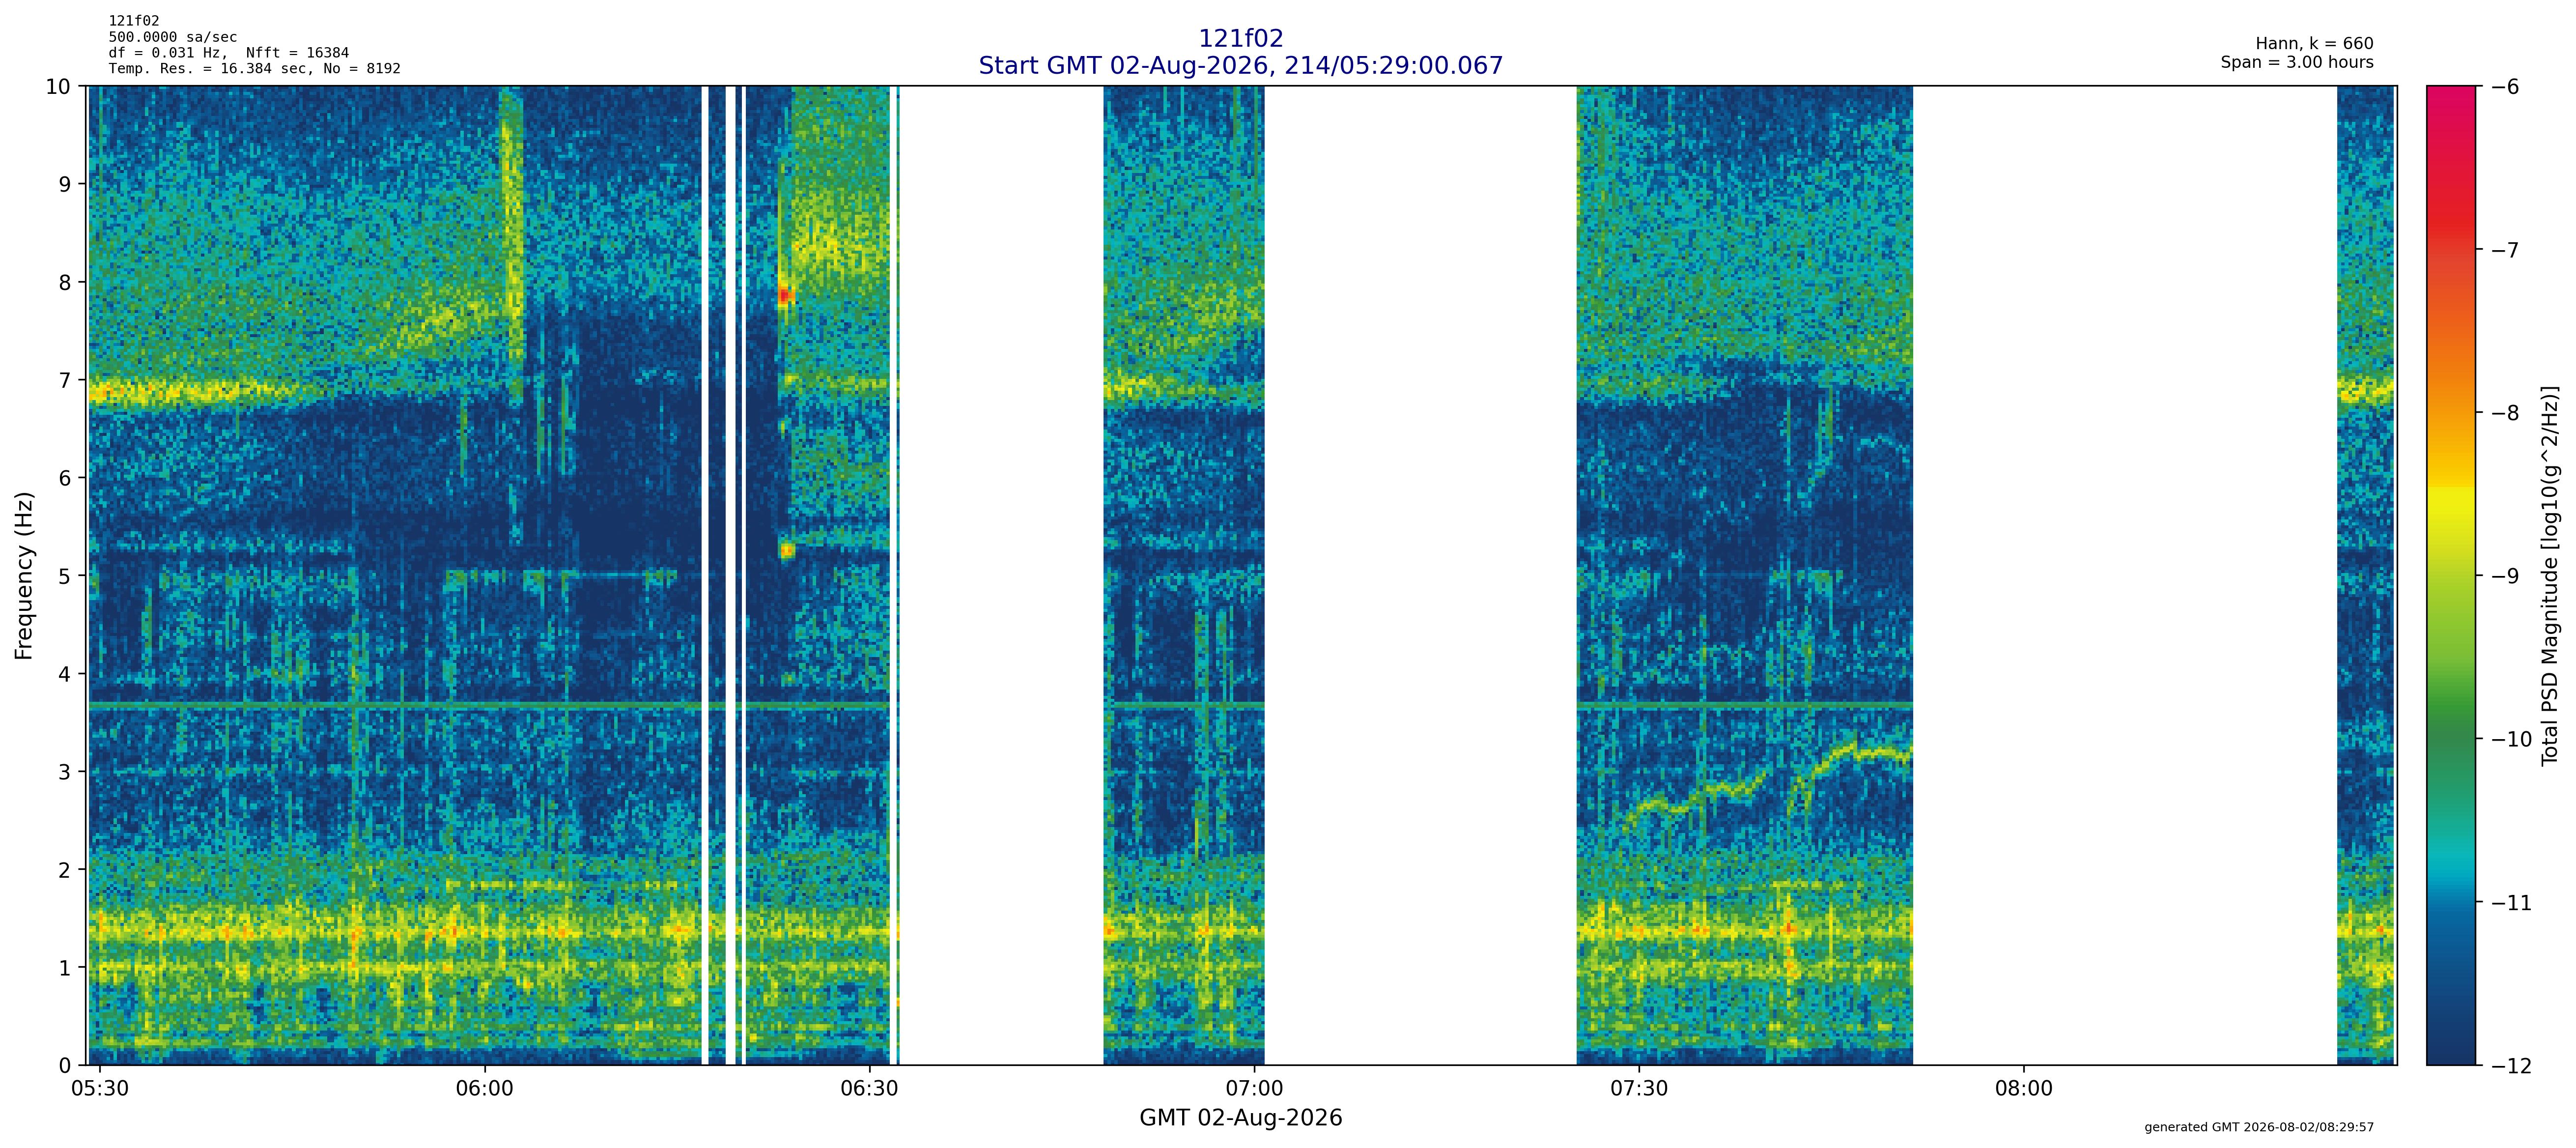Image resolution: width=2576 pixels, height=1148 pixels.
Task: Select the "df = 0.031 Hz, Nfft = 16384" line
Action: click(229, 53)
